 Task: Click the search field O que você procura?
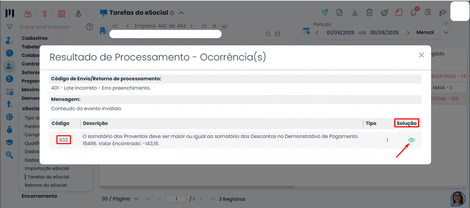click(45, 27)
